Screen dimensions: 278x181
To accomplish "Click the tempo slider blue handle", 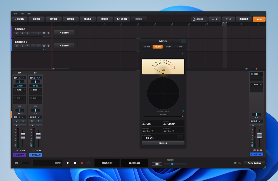I will 172,164.
